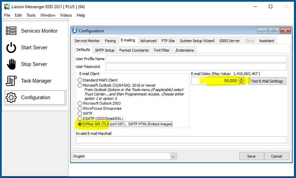
Task: Open the Window menu
Action: 48,15
